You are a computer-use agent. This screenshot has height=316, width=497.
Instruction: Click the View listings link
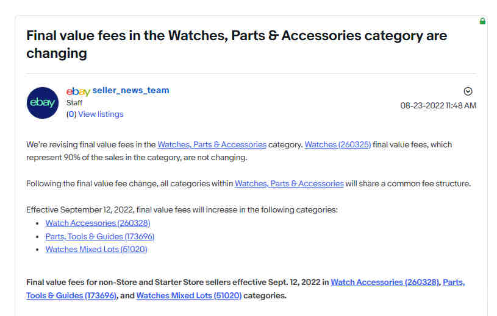[x=101, y=114]
